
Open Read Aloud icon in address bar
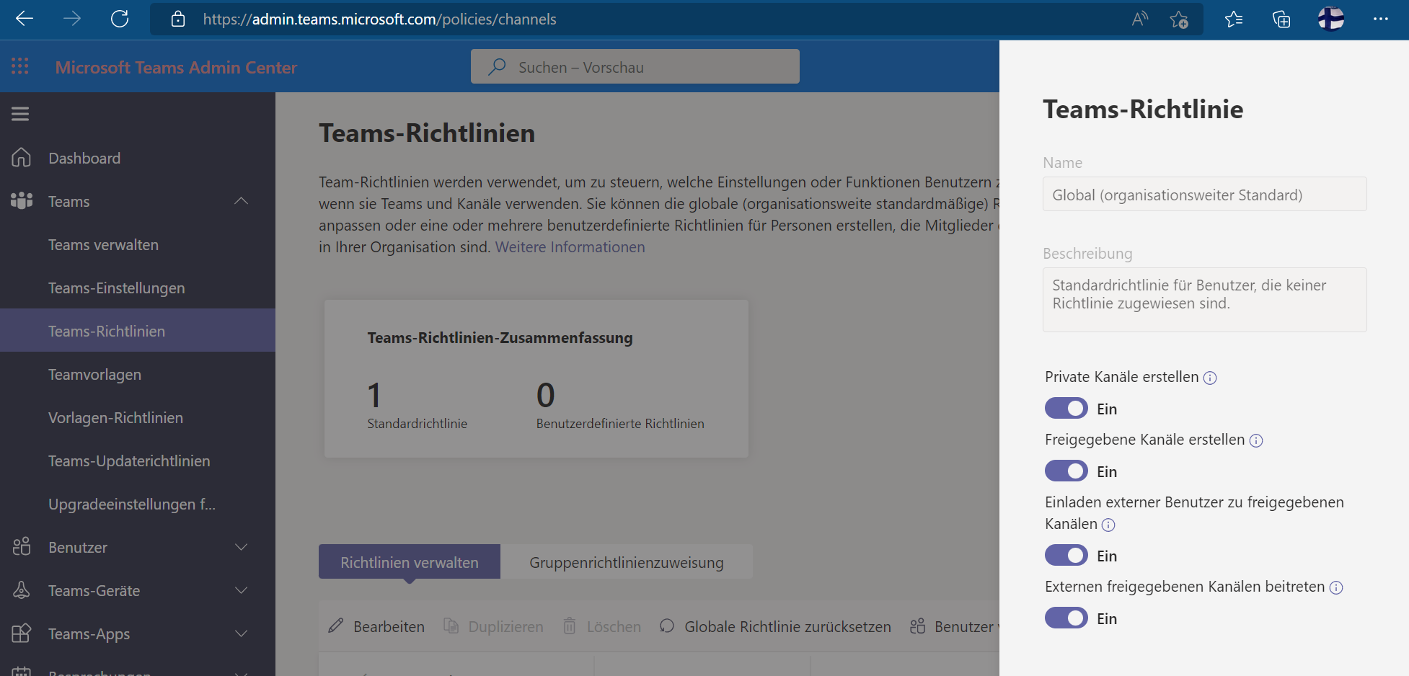point(1139,19)
